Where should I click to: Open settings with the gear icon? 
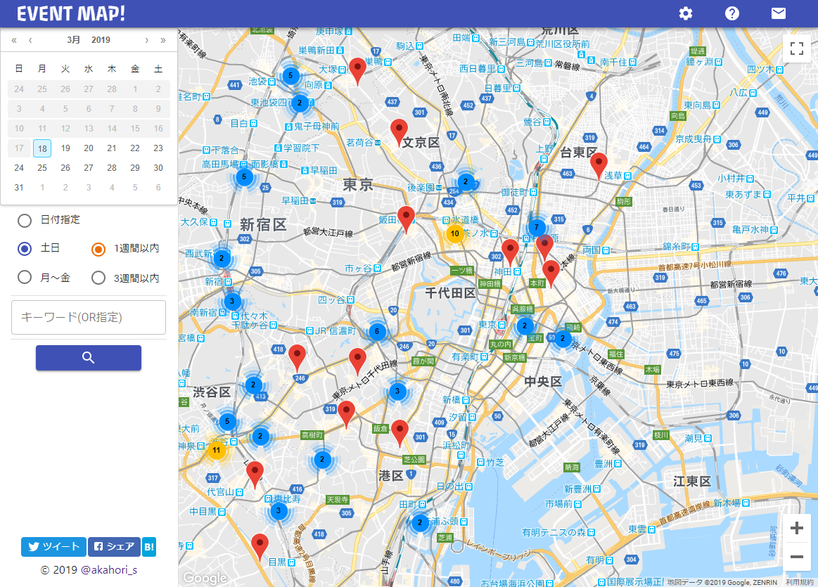click(x=686, y=13)
